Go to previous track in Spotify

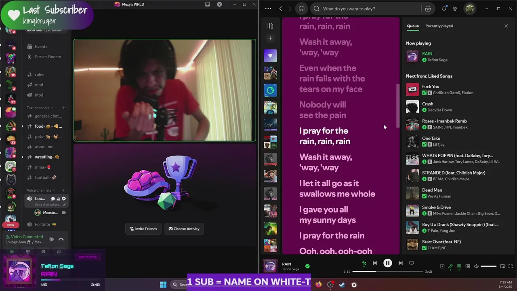(375, 263)
